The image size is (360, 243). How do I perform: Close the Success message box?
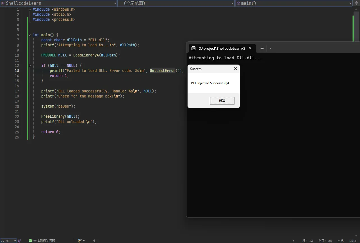(x=235, y=69)
